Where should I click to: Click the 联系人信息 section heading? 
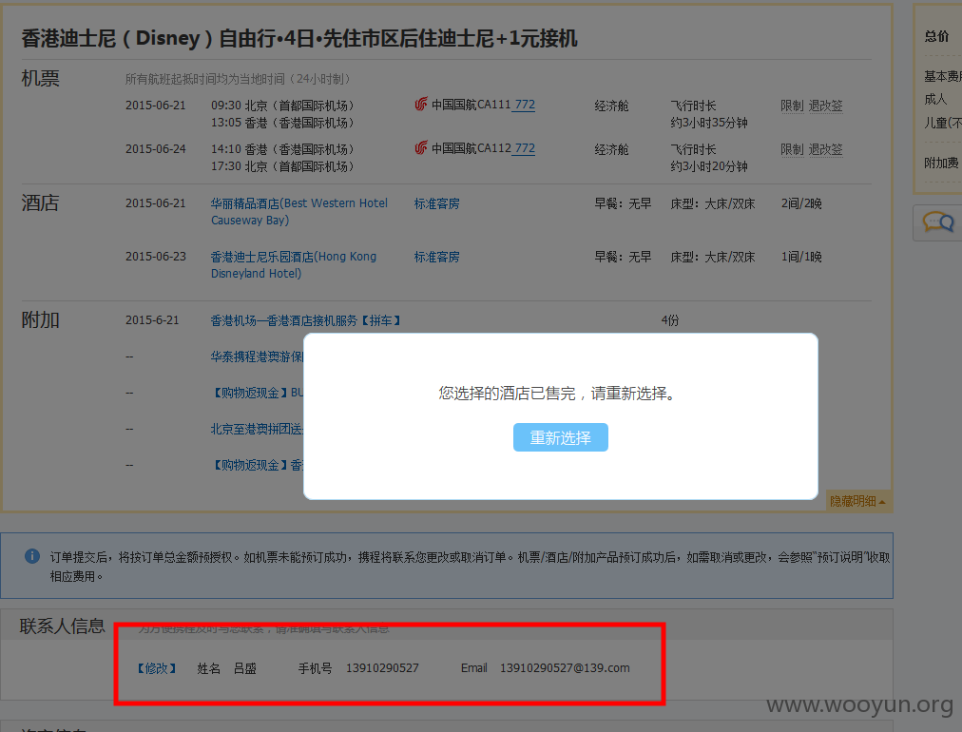pyautogui.click(x=62, y=626)
